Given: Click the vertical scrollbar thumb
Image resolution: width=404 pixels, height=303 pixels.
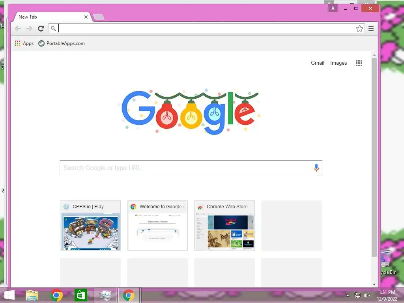Looking at the screenshot, I should coord(374,157).
